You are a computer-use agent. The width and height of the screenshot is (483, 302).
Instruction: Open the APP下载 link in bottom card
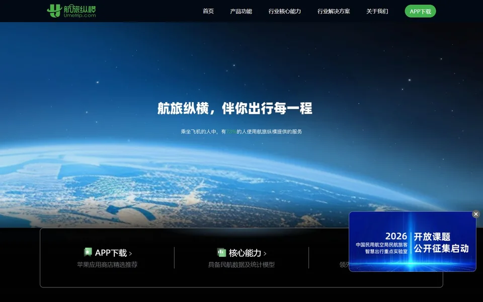point(111,253)
